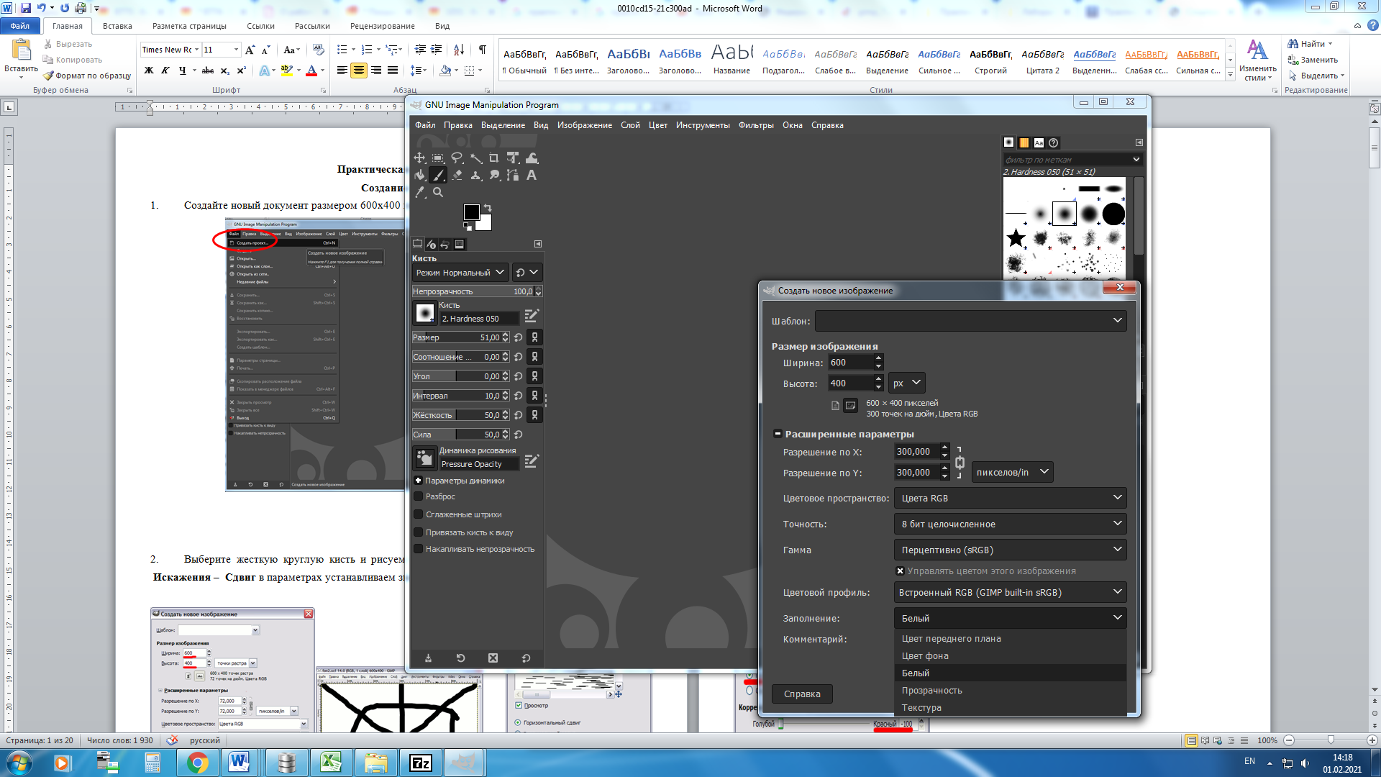Link brush Angle to brush default

coord(534,376)
